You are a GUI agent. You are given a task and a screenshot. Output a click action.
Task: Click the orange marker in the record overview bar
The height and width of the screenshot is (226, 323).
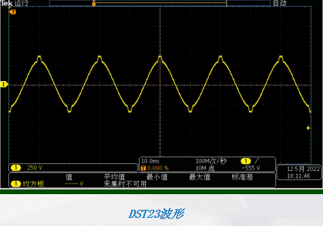94,3
